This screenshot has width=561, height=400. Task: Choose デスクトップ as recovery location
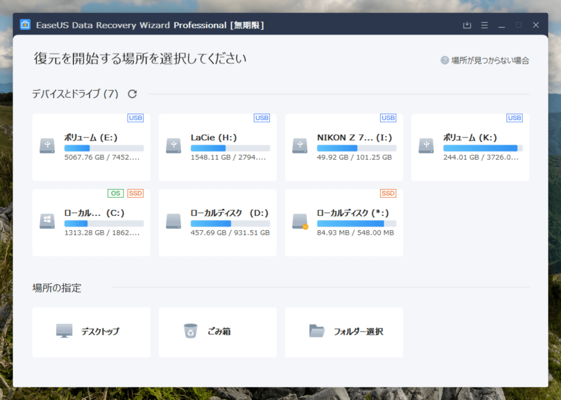tap(91, 332)
